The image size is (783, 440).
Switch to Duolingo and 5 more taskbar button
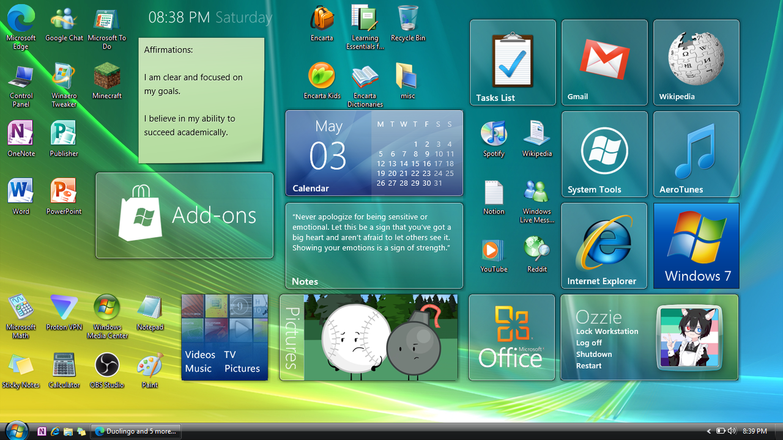pos(137,431)
